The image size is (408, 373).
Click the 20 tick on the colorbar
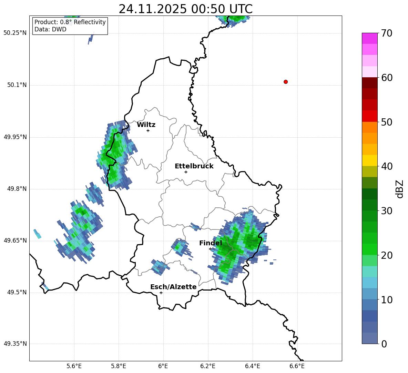tap(386, 255)
